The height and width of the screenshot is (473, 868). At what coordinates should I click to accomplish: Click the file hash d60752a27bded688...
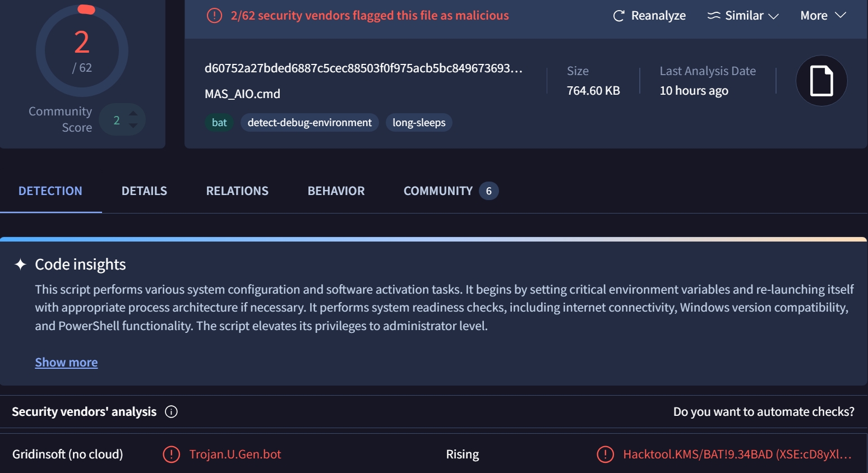pos(363,68)
